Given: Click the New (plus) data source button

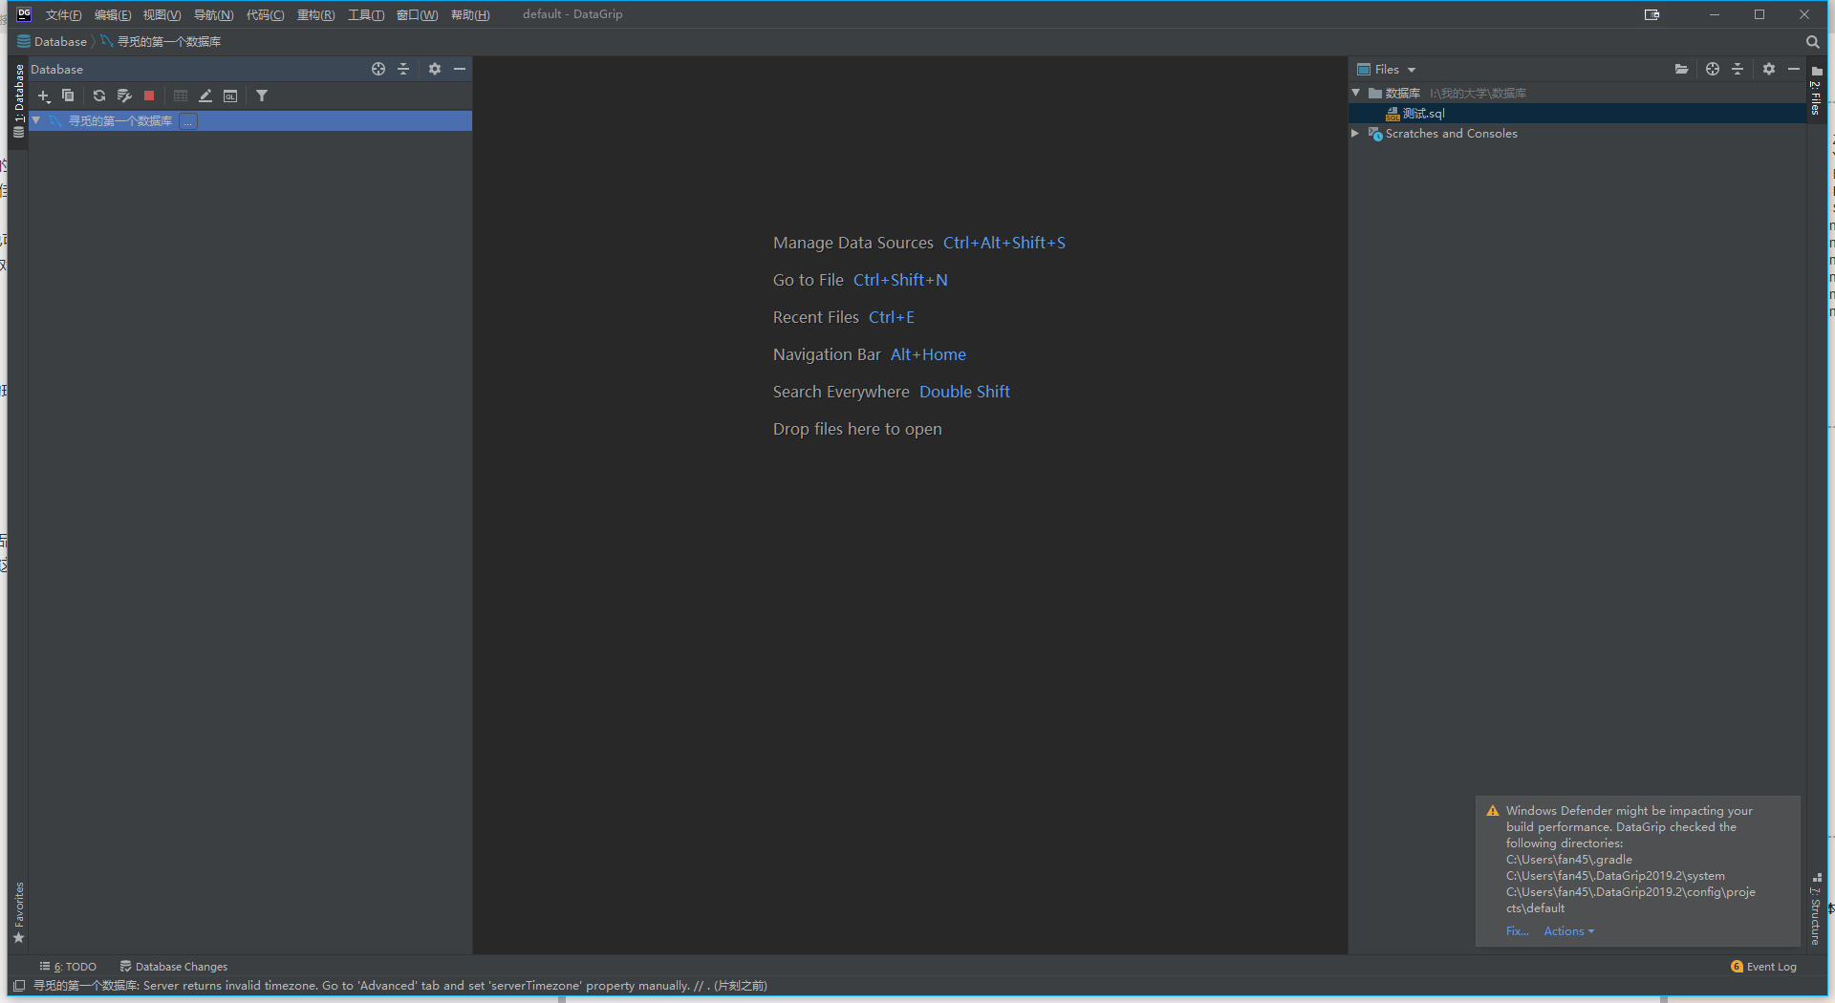Looking at the screenshot, I should 44,96.
